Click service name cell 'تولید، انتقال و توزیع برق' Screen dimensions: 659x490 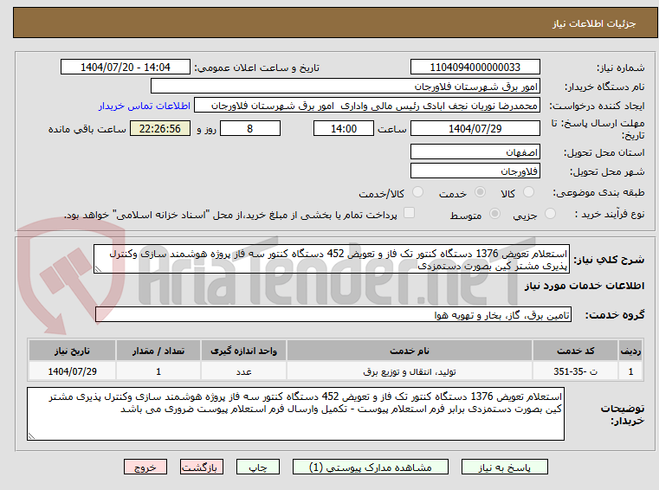[410, 371]
